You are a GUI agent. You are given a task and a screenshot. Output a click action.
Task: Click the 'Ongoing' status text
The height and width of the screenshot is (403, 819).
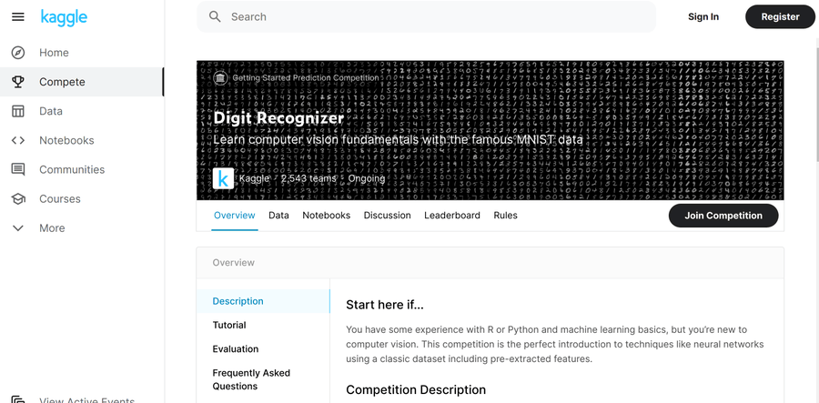point(367,179)
